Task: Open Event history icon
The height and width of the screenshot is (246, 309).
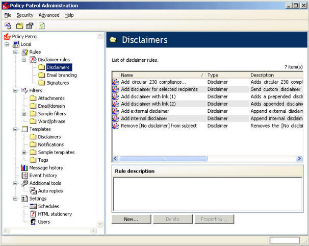Action: (24, 176)
